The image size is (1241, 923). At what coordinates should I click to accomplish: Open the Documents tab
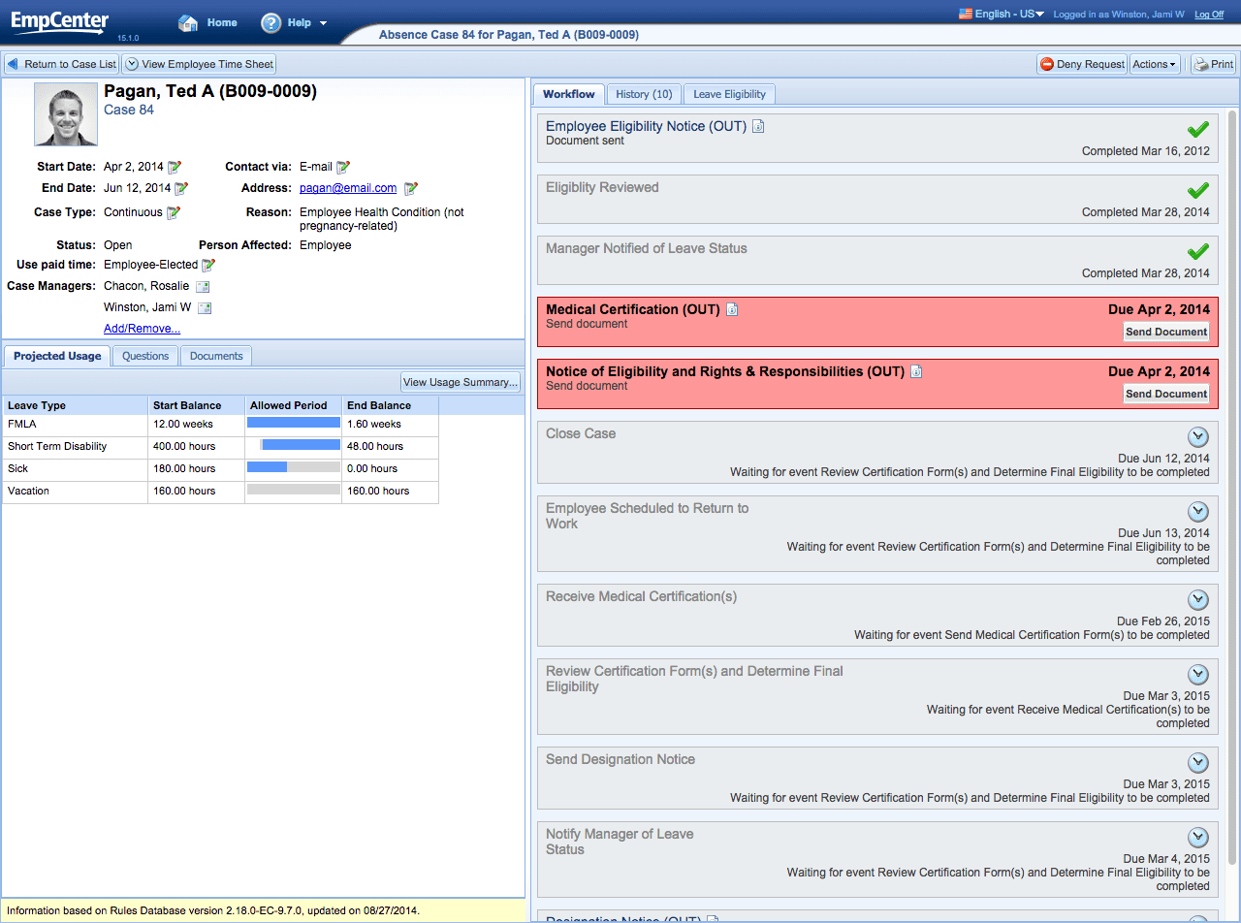(x=215, y=356)
